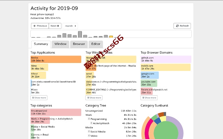Screen dimensions: 223x139
Task: Click the Comms > Email category
Action: click(40, 136)
